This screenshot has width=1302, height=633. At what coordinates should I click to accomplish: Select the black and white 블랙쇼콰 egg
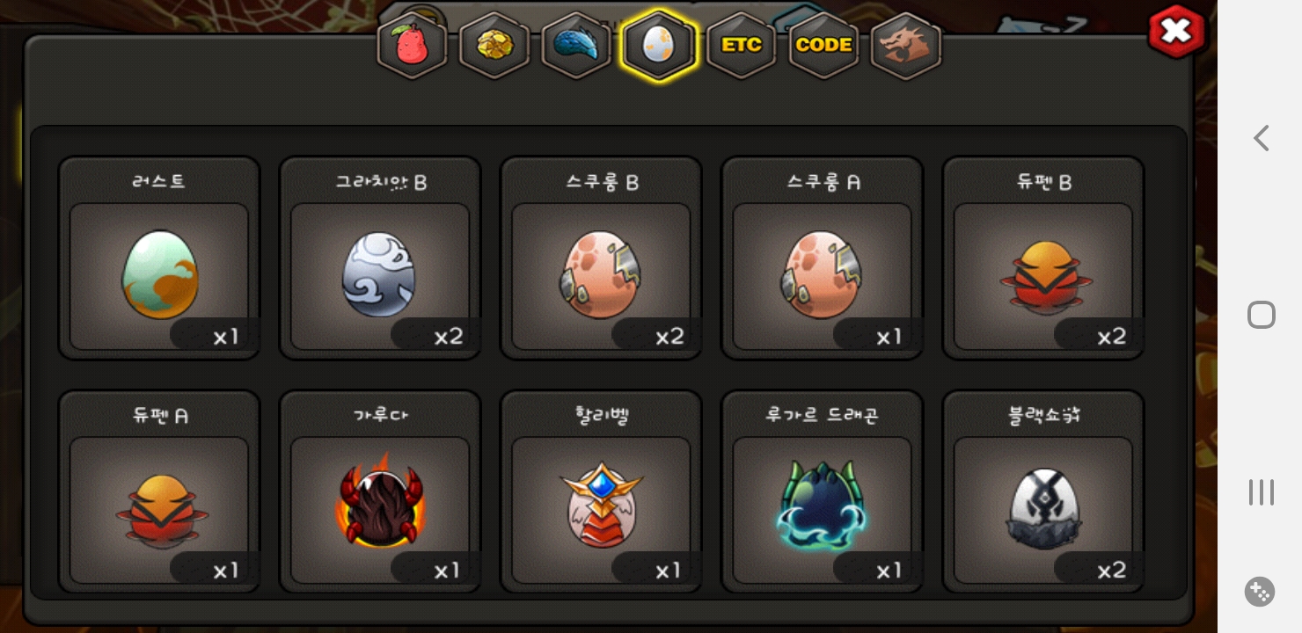point(1043,492)
